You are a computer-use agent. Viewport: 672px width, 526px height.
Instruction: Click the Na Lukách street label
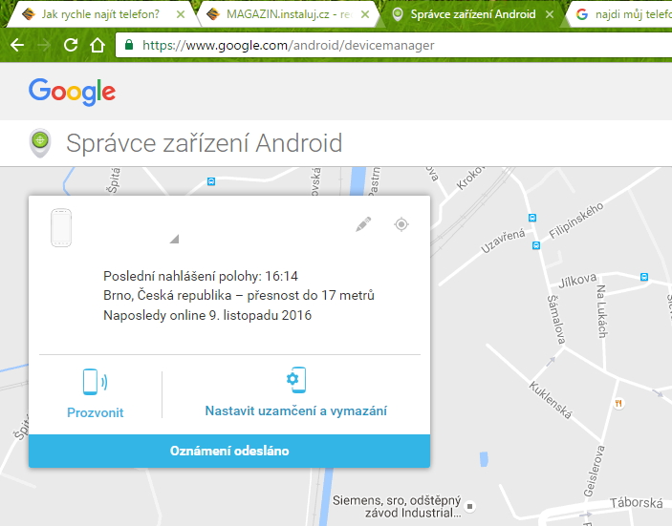point(601,311)
